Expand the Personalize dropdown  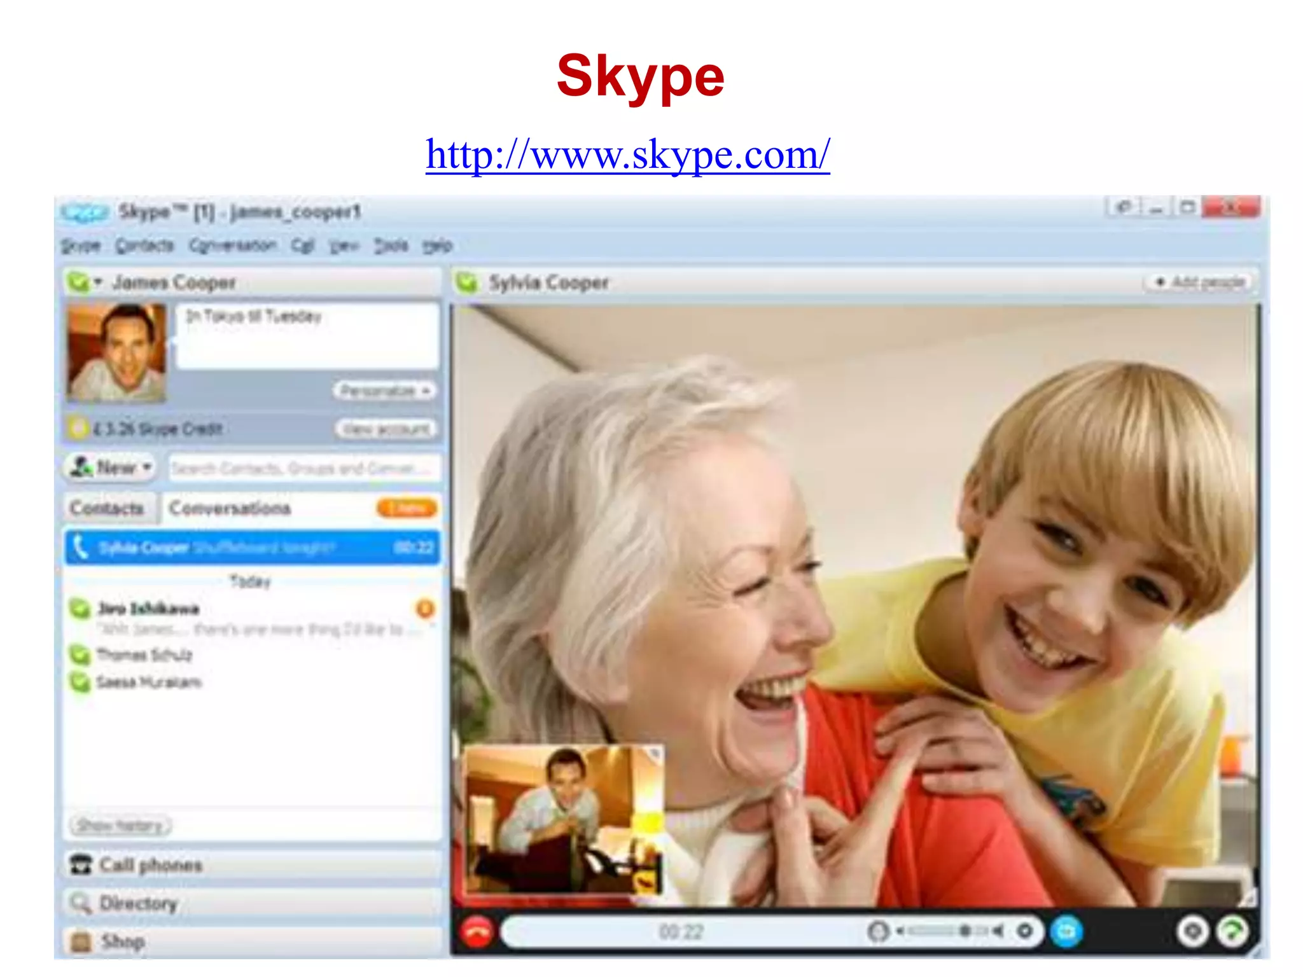(384, 390)
